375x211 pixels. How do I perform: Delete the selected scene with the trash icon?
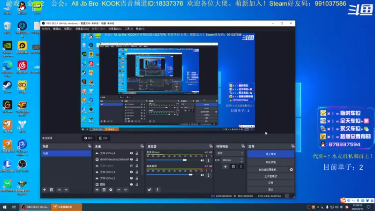[x=52, y=190]
